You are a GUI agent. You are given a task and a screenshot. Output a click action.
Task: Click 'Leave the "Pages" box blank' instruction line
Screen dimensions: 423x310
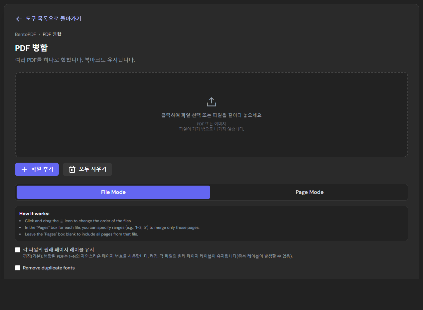coord(81,234)
